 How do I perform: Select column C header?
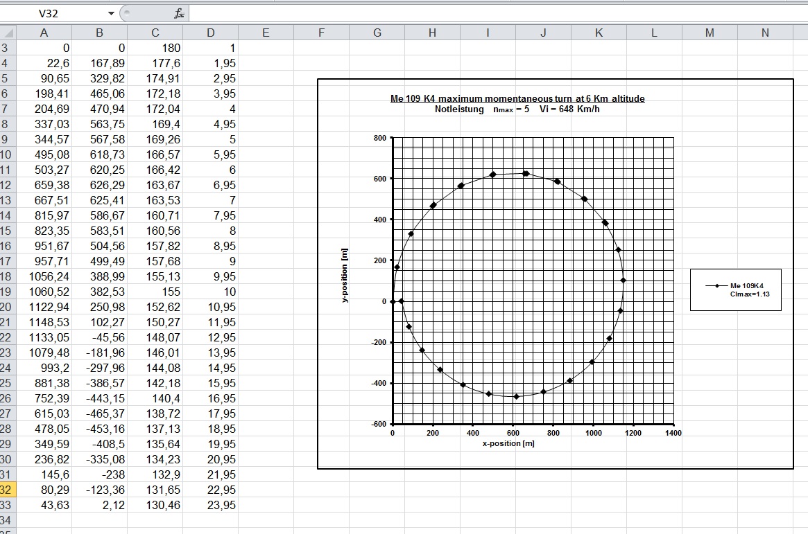[x=155, y=33]
